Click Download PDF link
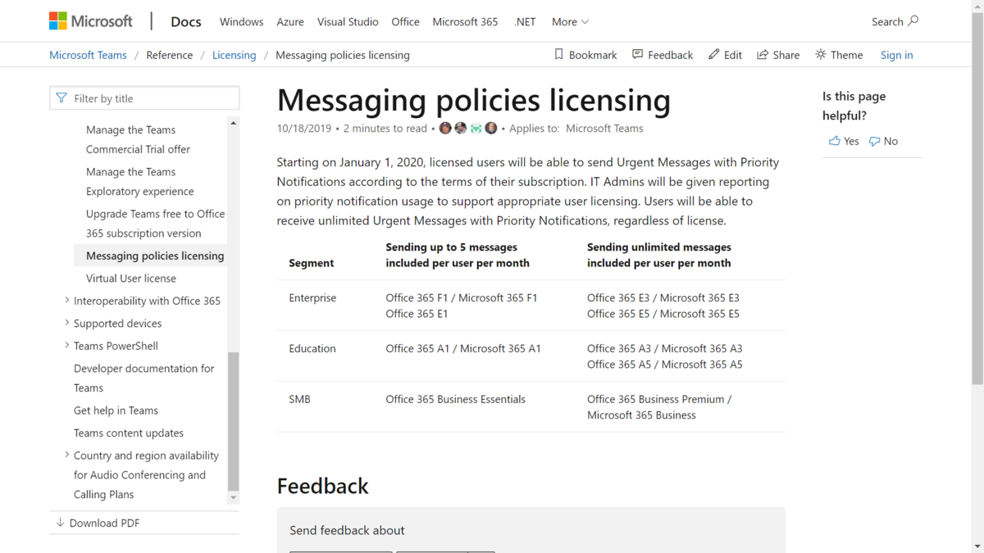Screen dimensions: 984x553 pyautogui.click(x=104, y=523)
